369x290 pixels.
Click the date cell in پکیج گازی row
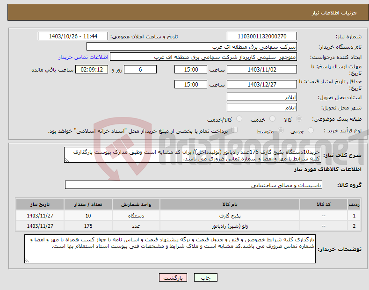pyautogui.click(x=40, y=215)
